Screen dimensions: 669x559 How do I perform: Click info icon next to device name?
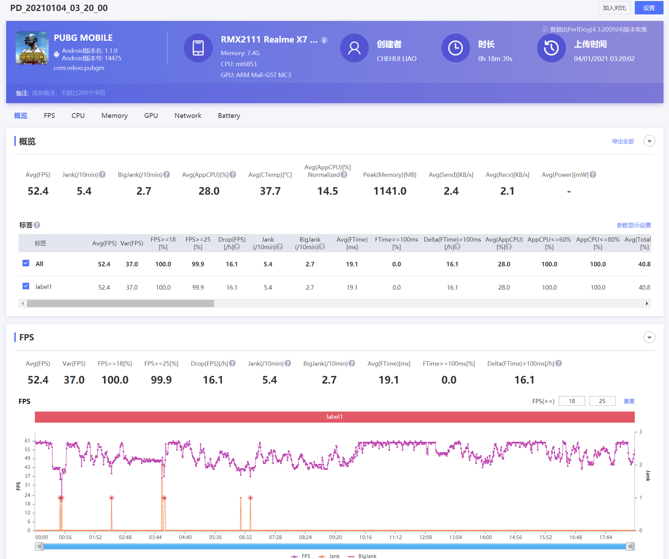[x=324, y=40]
